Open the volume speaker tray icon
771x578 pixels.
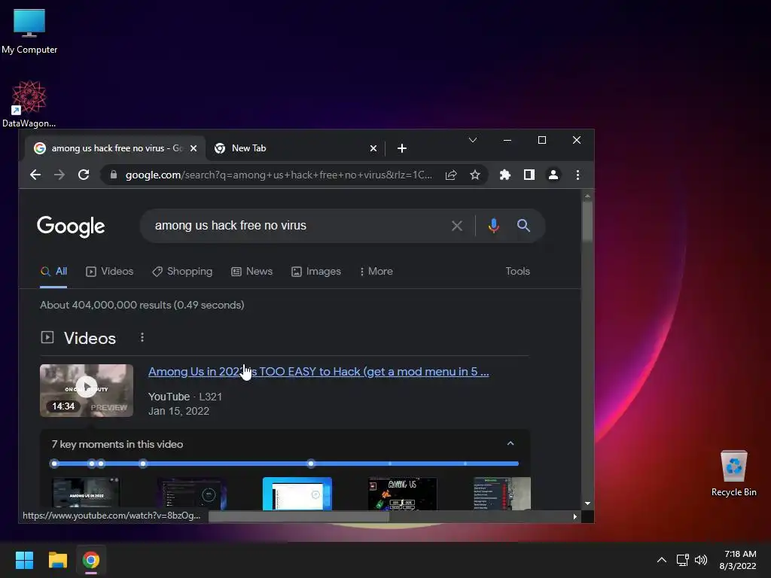(x=701, y=560)
